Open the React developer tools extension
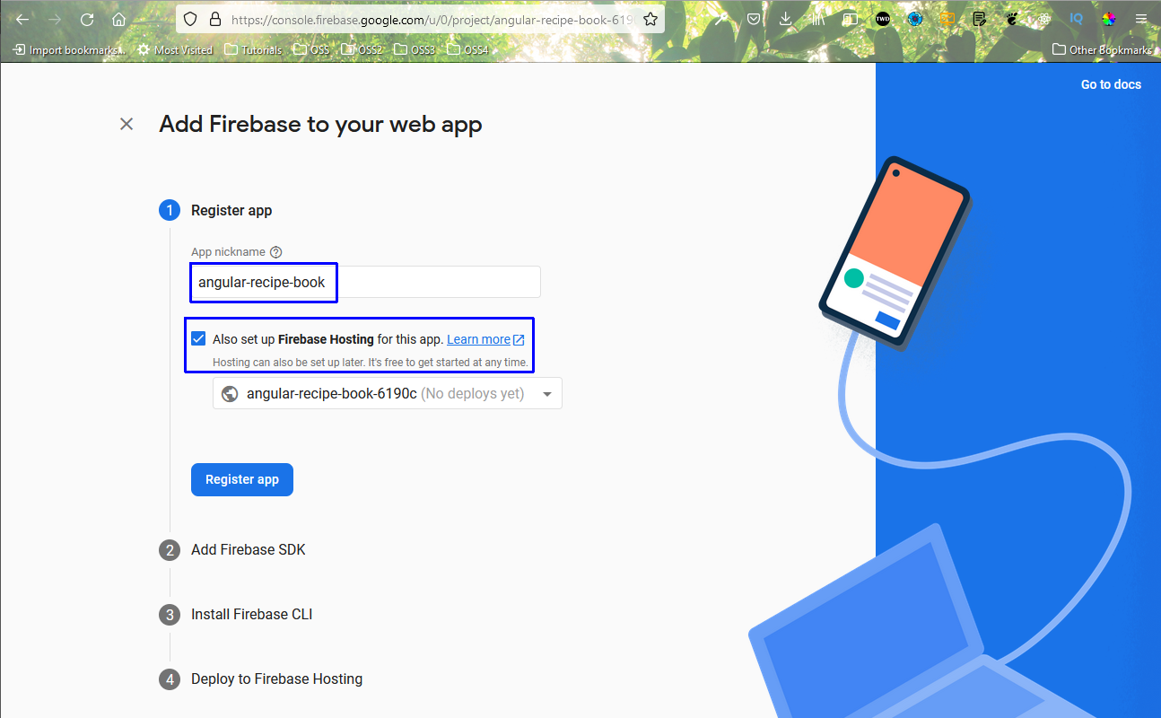The image size is (1161, 718). [1044, 19]
